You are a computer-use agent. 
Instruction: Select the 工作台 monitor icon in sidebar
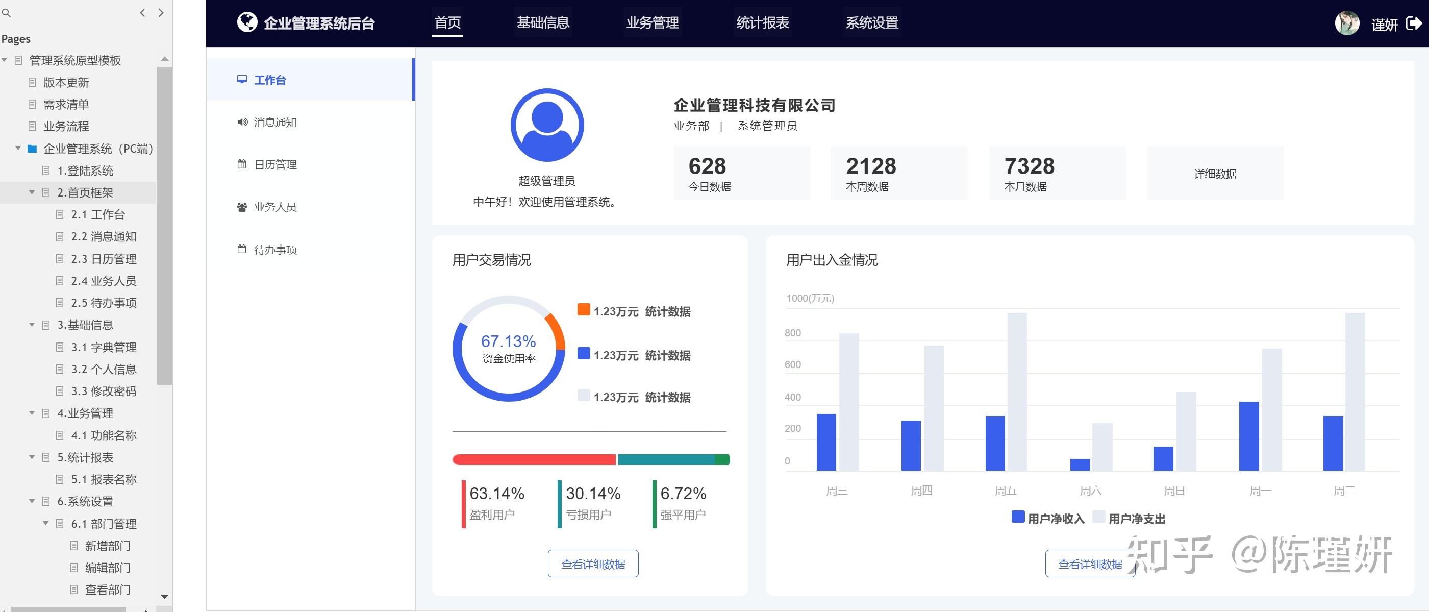(x=242, y=79)
